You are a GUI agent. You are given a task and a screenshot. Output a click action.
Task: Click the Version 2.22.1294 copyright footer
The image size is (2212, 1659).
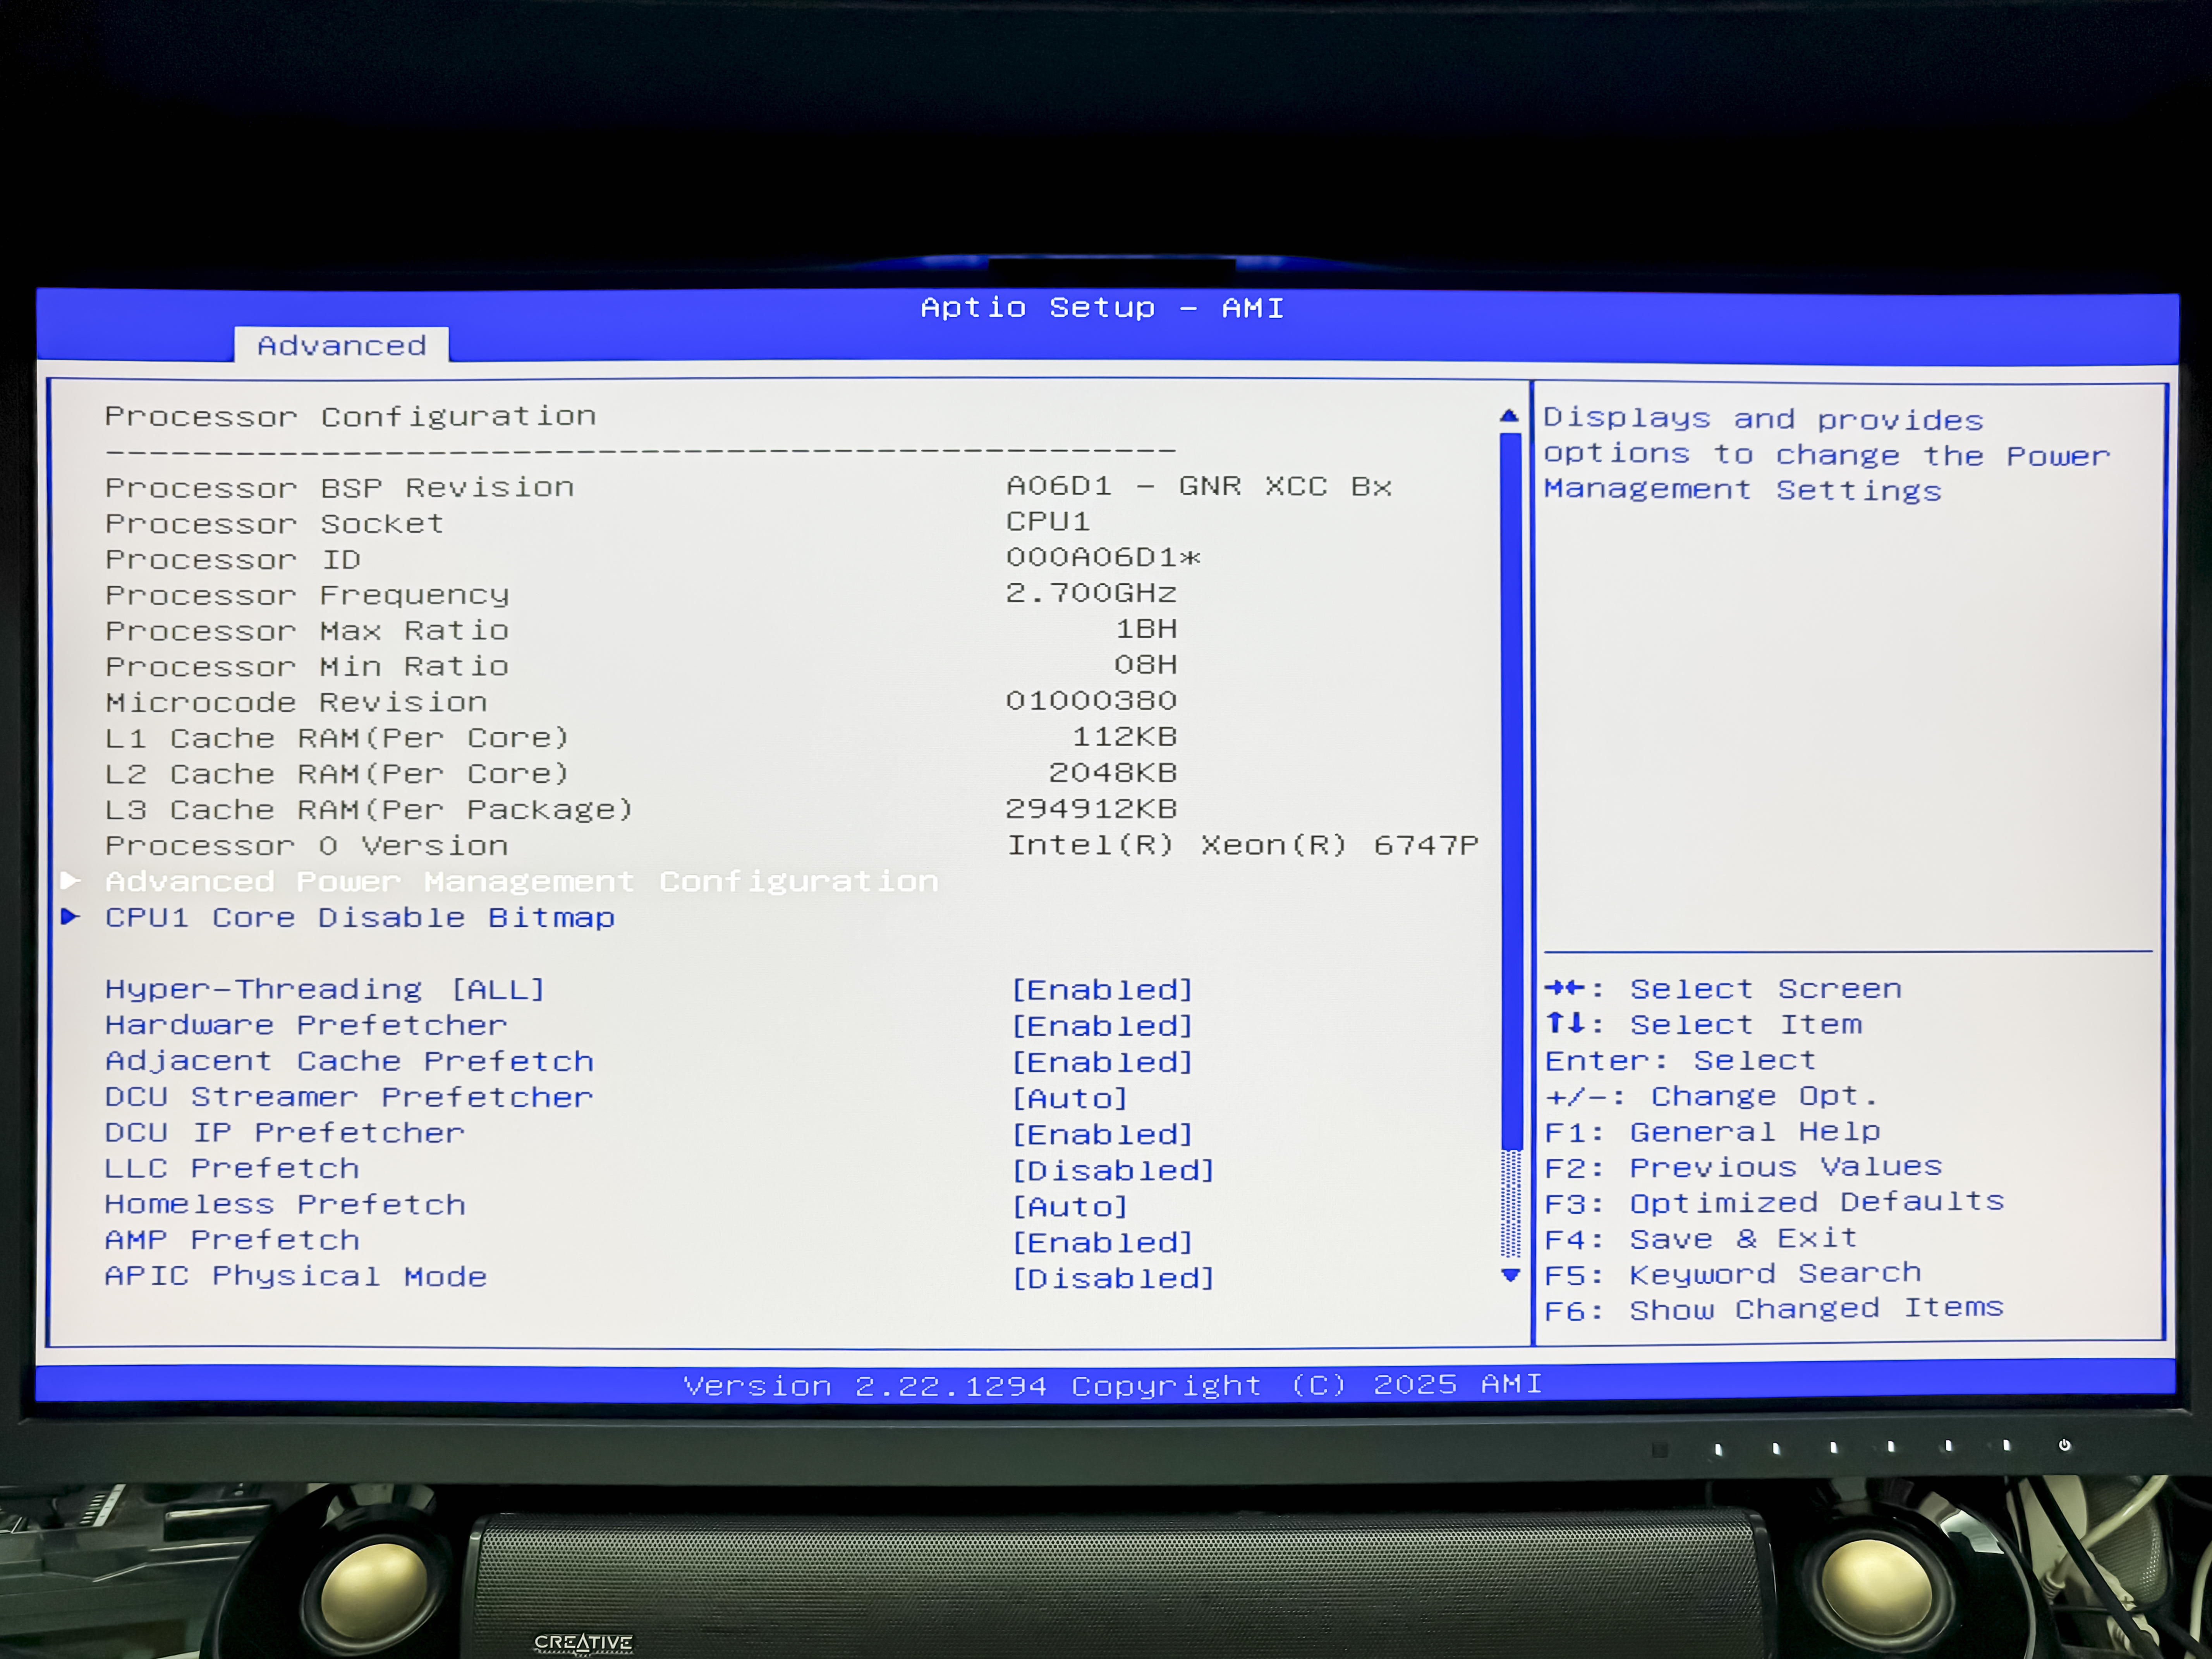(x=1113, y=1385)
